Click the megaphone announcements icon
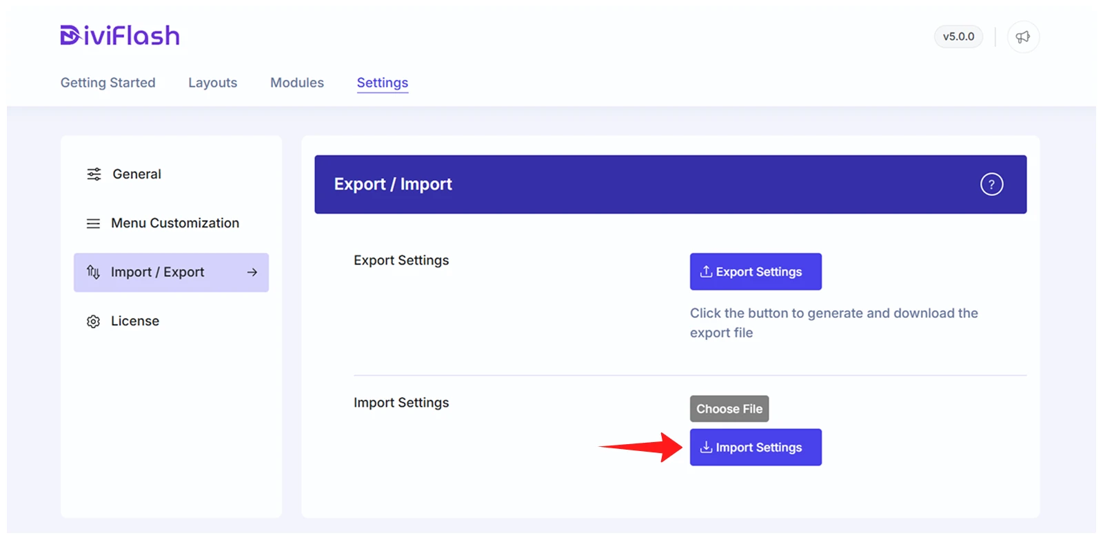1103x540 pixels. pyautogui.click(x=1023, y=37)
